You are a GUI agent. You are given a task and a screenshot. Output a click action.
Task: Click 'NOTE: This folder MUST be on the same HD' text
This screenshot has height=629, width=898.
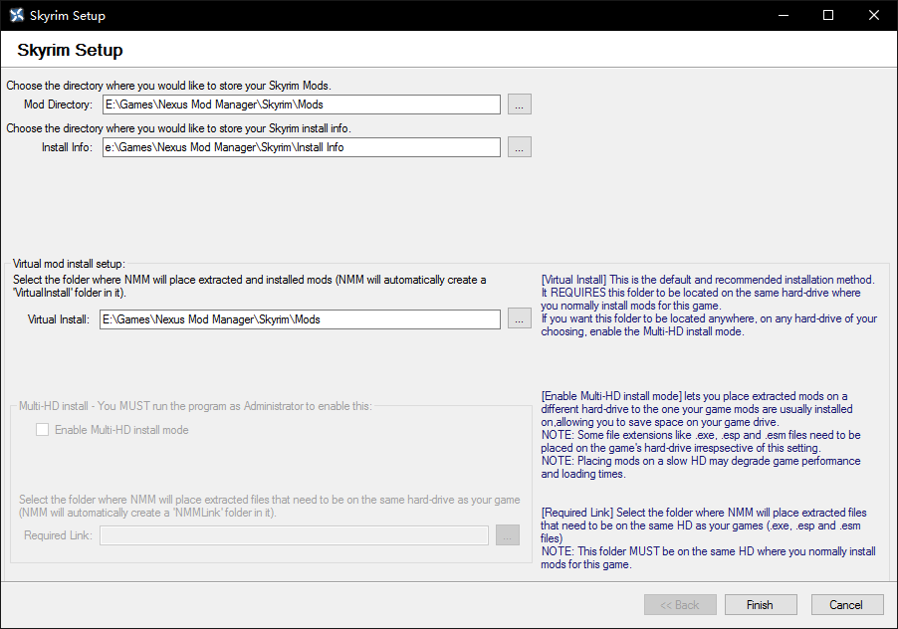pos(708,557)
